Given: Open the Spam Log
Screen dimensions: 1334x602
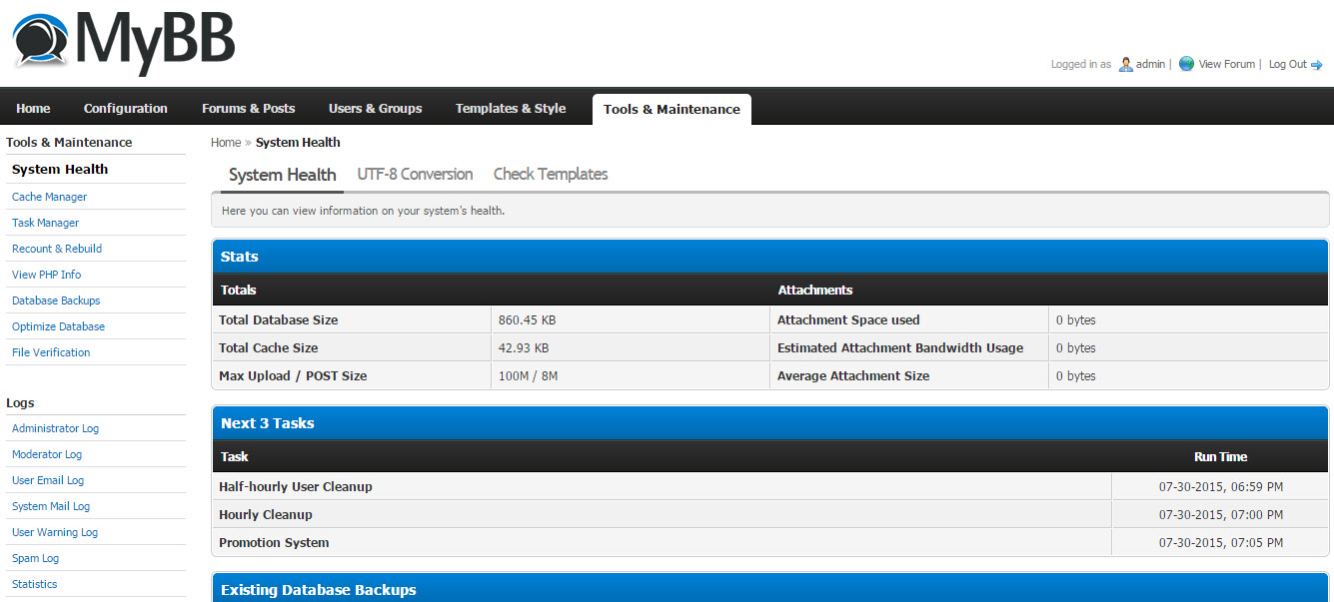Looking at the screenshot, I should click(x=35, y=558).
